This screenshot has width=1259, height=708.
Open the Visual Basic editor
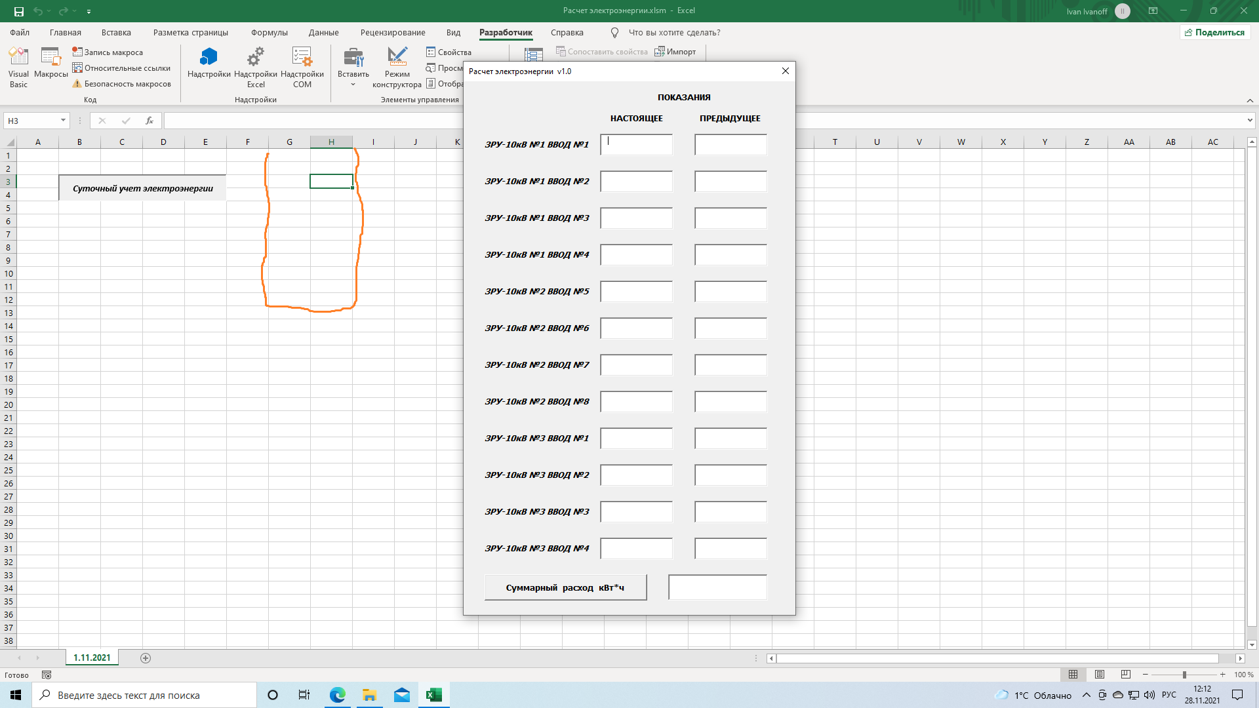(x=18, y=68)
